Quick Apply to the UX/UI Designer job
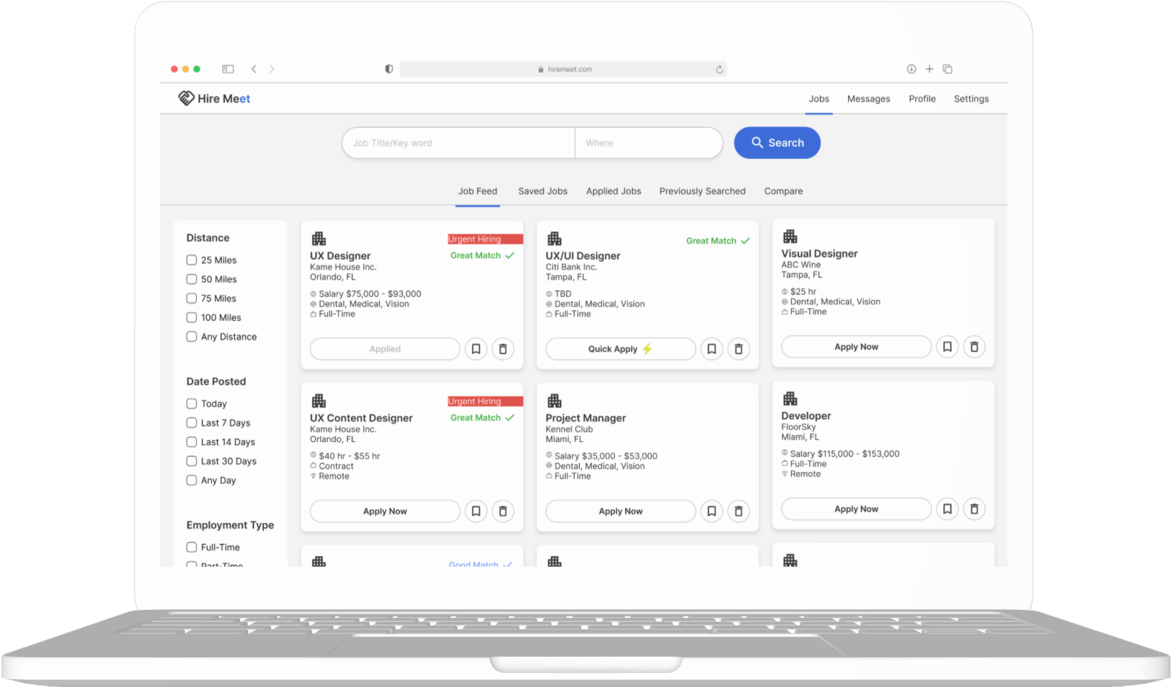1173x687 pixels. coord(620,349)
